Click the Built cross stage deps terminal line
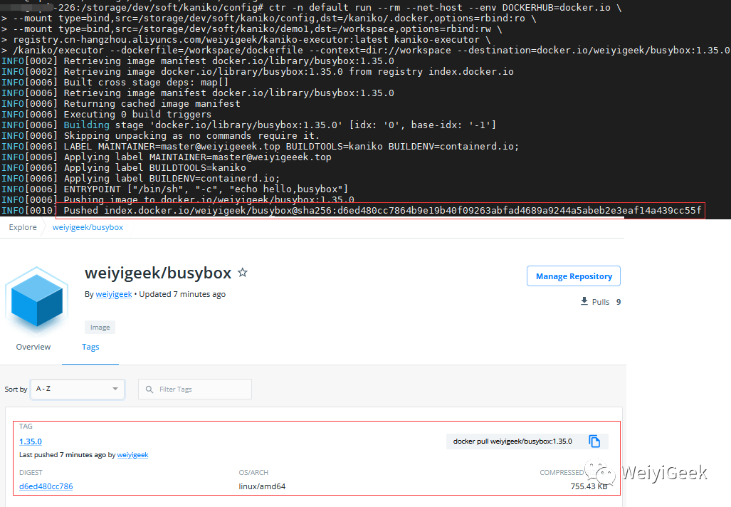 (x=115, y=83)
